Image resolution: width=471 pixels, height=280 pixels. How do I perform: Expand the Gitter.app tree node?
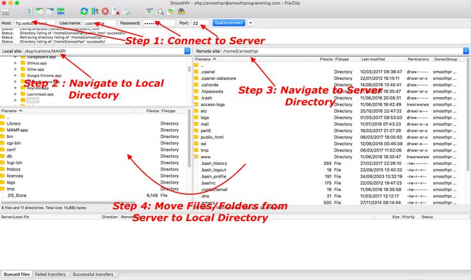[15, 69]
